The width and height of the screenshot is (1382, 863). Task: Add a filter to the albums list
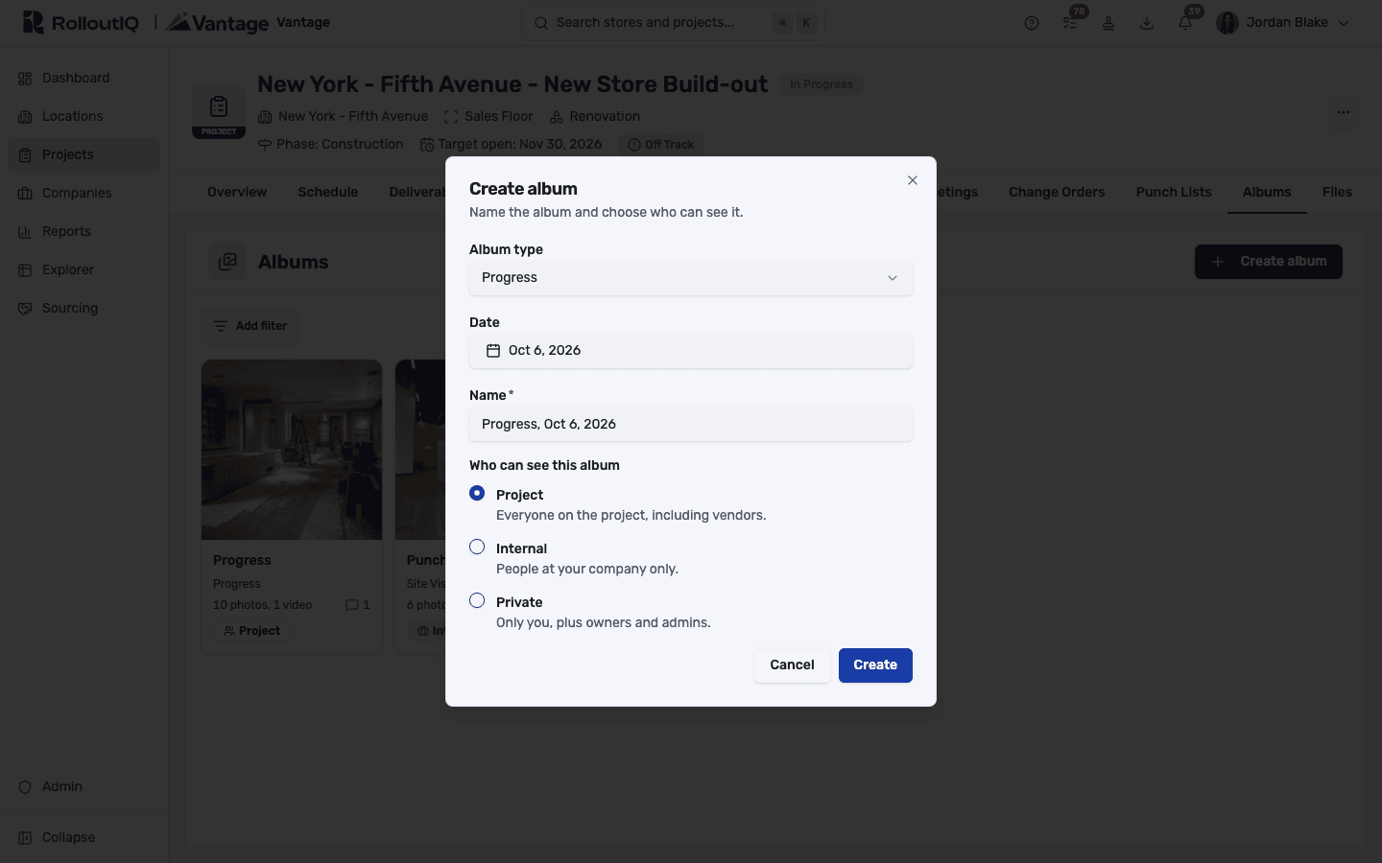(x=250, y=326)
